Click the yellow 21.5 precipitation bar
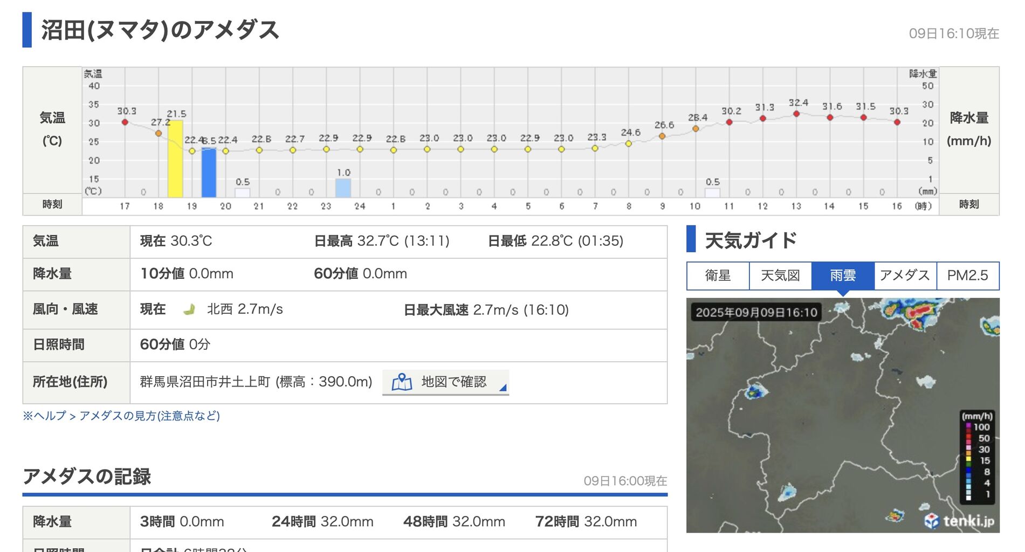 coord(175,158)
